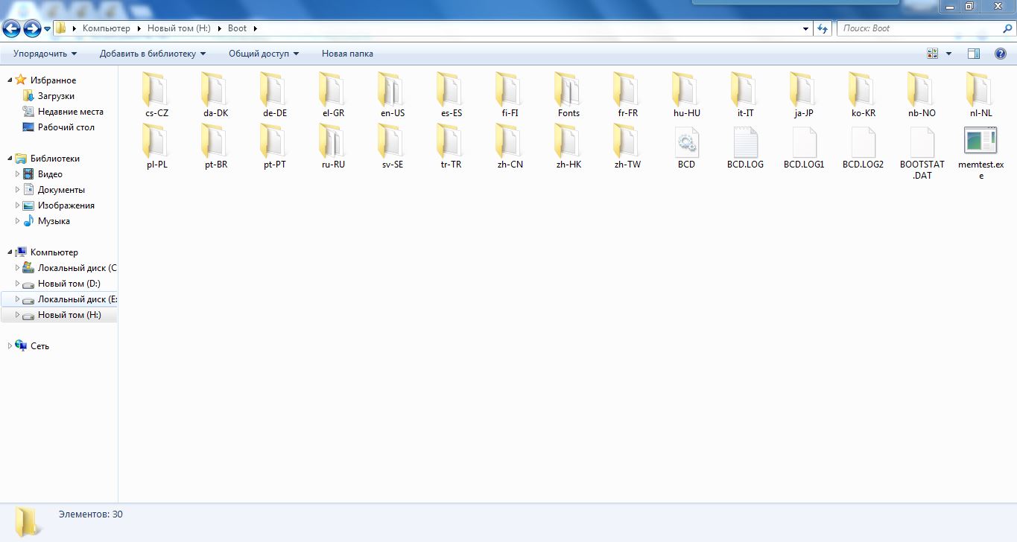Select Новый том (D:) in the sidebar

coord(69,284)
